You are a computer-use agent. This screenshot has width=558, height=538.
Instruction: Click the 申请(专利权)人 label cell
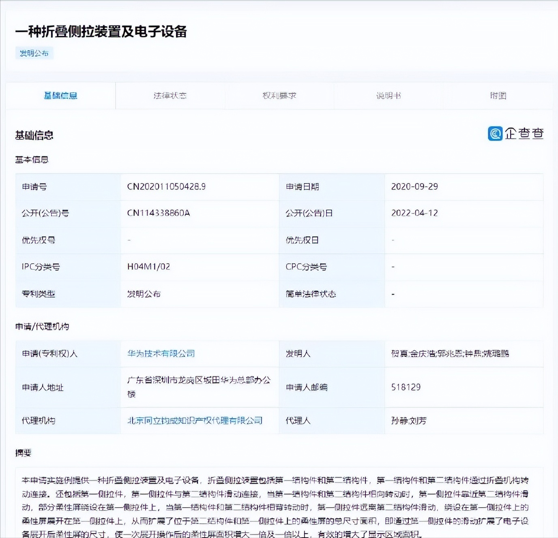[68, 354]
